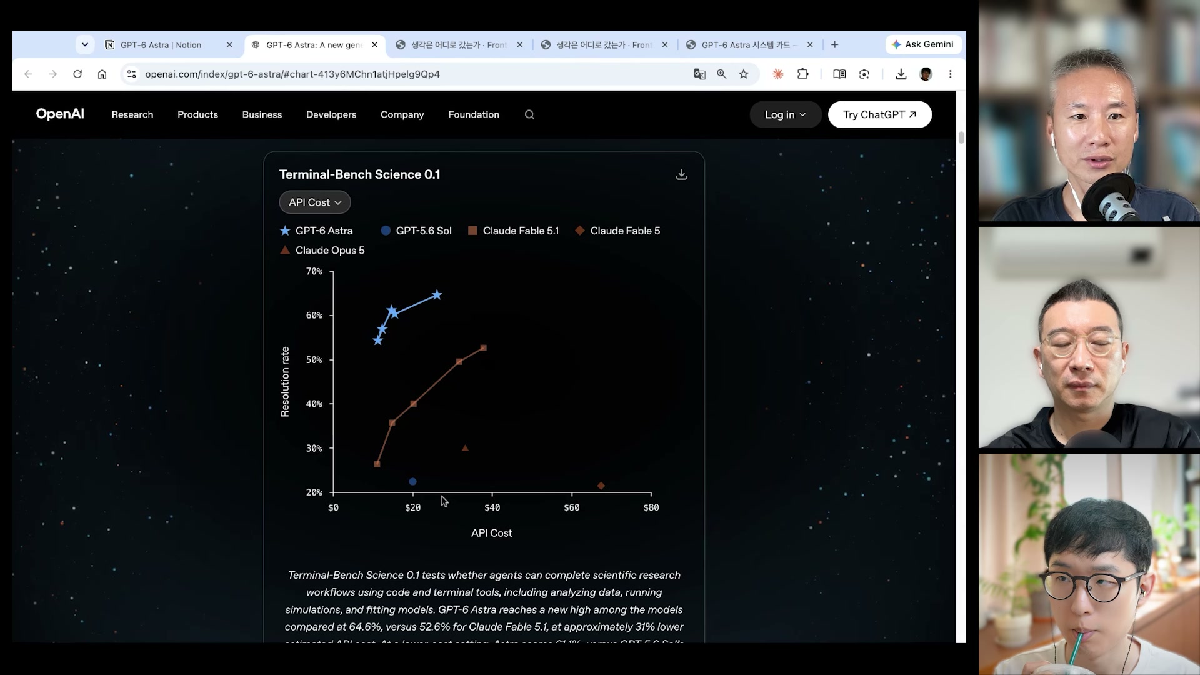
Task: Open reading mode from the toolbar
Action: (x=839, y=74)
